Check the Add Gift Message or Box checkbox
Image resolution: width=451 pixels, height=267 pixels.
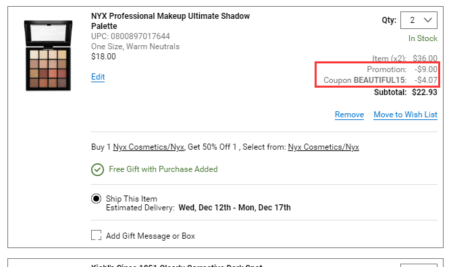[96, 235]
